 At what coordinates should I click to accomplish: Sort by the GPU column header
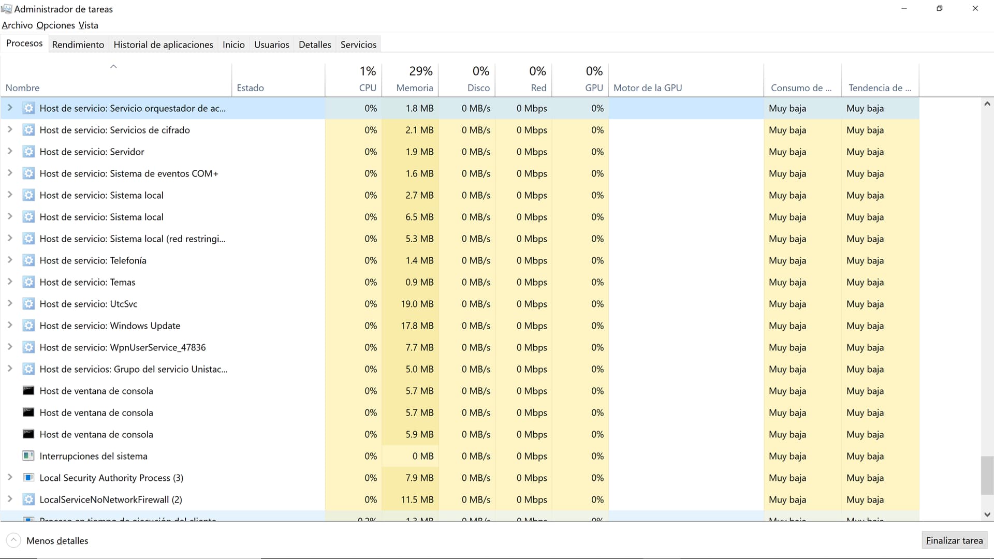tap(580, 80)
